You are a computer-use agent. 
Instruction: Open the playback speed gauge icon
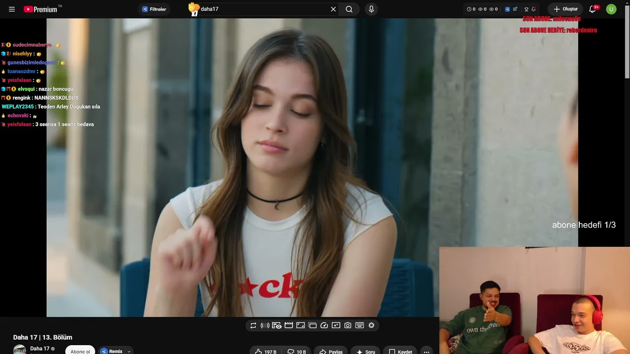coord(324,325)
